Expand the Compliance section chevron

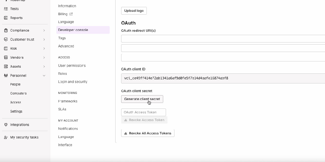pos(44,30)
